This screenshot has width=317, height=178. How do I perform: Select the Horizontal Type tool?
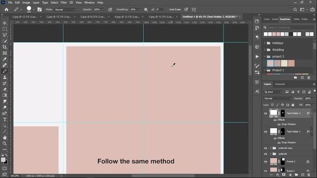tap(4, 120)
